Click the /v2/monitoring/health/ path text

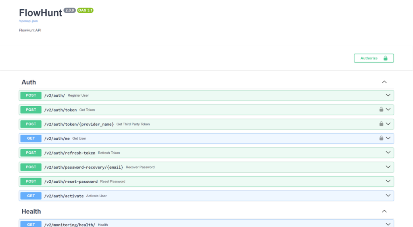point(69,225)
